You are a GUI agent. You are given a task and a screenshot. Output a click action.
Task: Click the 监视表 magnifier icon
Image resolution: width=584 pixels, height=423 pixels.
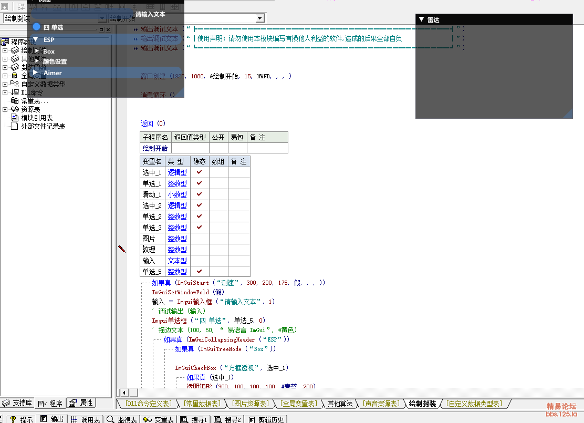point(110,419)
